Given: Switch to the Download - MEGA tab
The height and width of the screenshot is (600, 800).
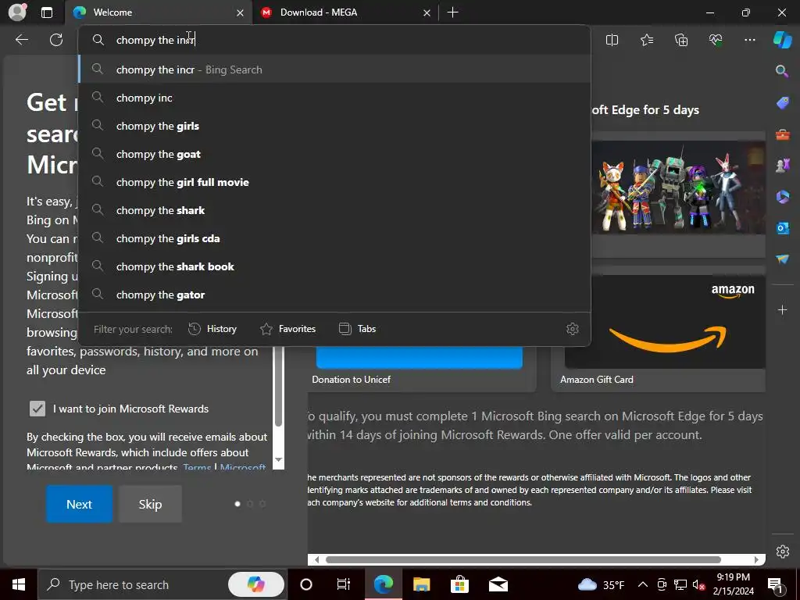Looking at the screenshot, I should point(345,12).
